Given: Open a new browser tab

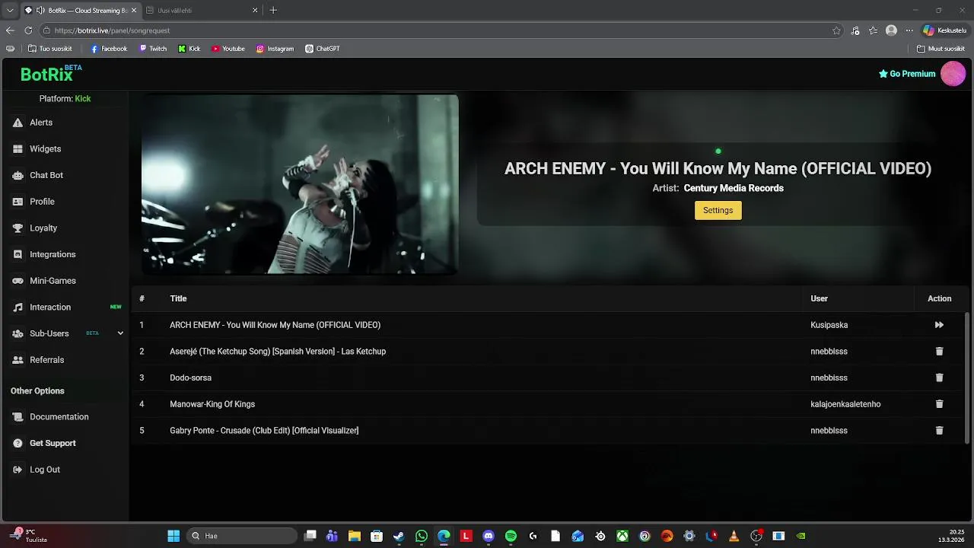Looking at the screenshot, I should 273,11.
